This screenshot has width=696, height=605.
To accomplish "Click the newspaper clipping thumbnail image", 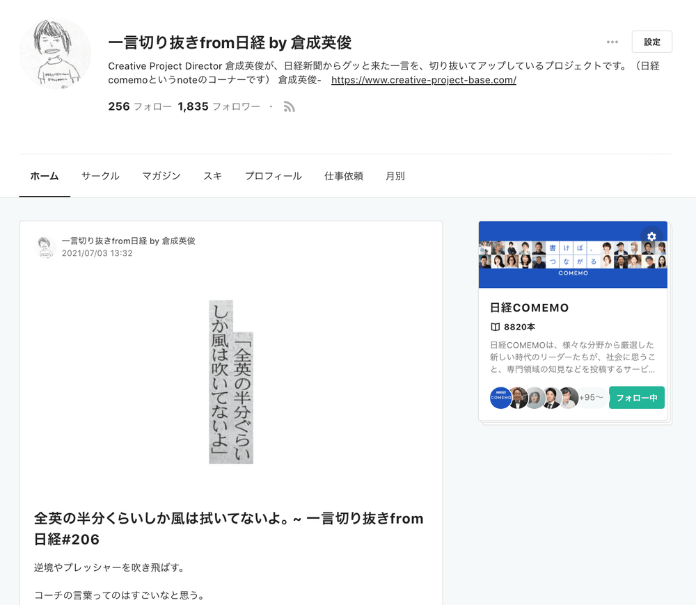I will (230, 379).
